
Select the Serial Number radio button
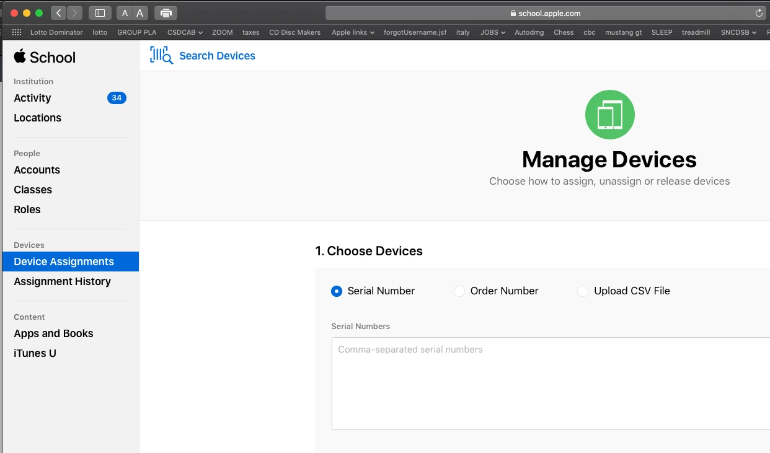337,291
